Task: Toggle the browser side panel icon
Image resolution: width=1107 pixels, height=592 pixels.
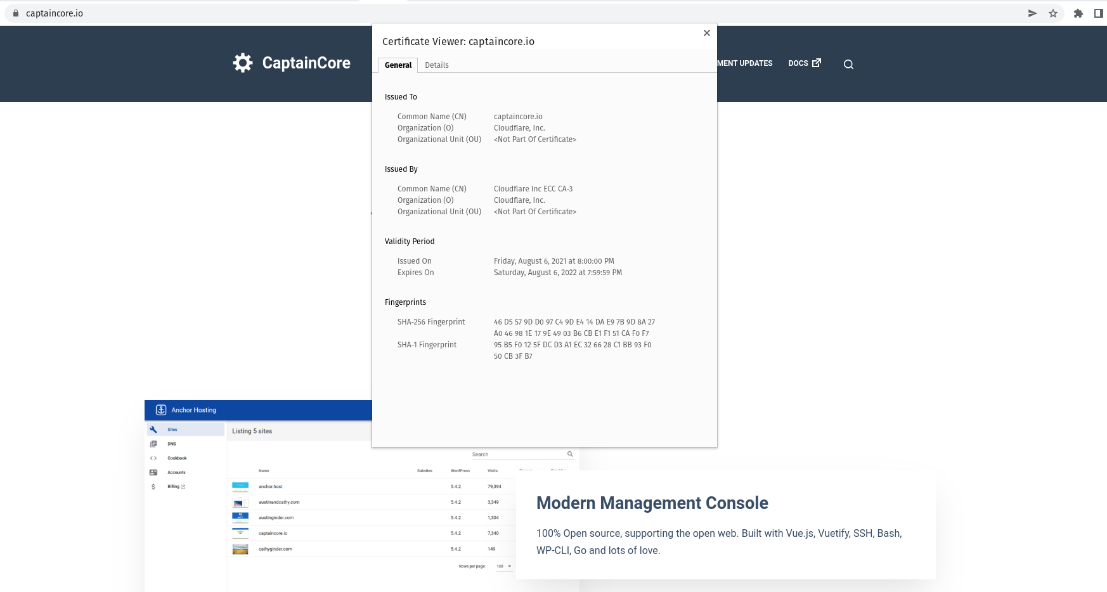Action: (1099, 13)
